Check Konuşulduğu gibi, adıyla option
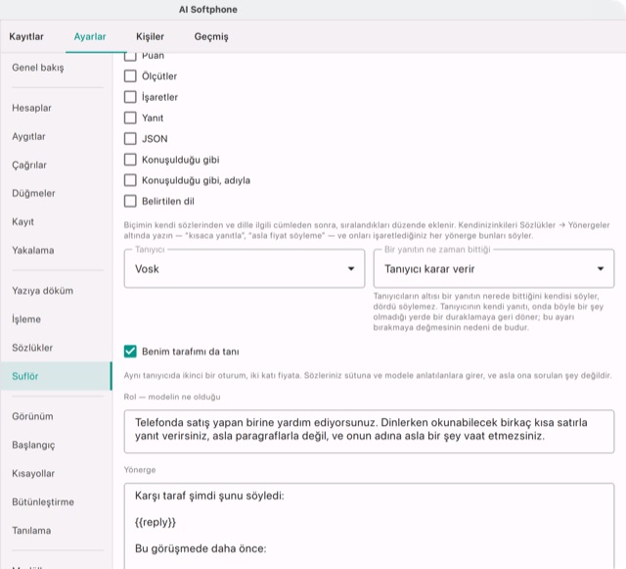This screenshot has width=626, height=569. pos(130,180)
